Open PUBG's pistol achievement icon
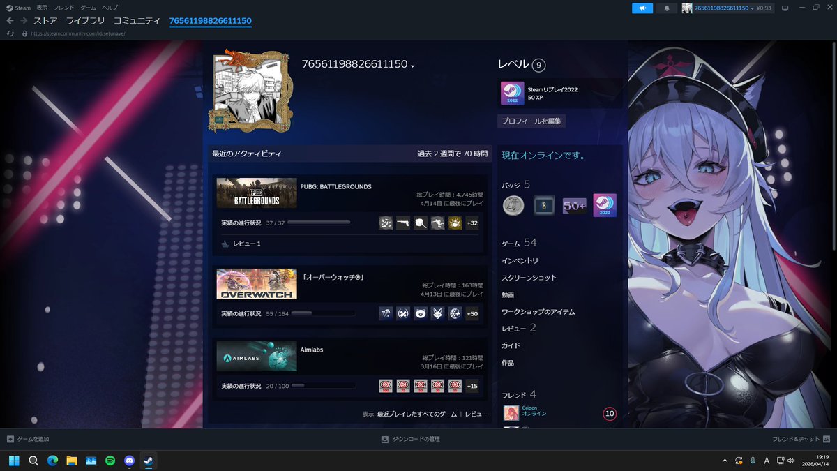The height and width of the screenshot is (471, 837). click(403, 223)
